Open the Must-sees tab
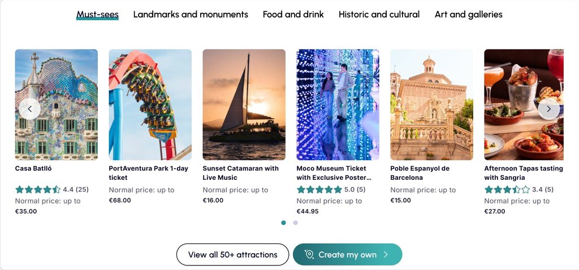The height and width of the screenshot is (270, 579). click(97, 15)
